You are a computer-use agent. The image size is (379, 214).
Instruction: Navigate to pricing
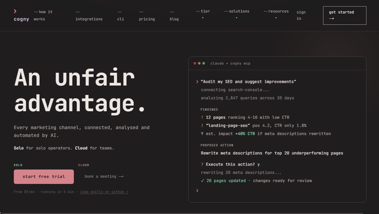click(x=147, y=15)
